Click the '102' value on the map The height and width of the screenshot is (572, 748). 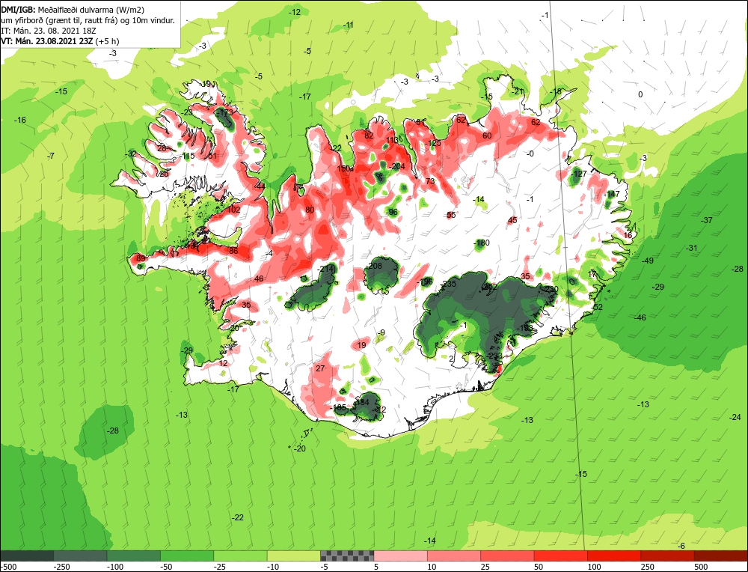233,210
